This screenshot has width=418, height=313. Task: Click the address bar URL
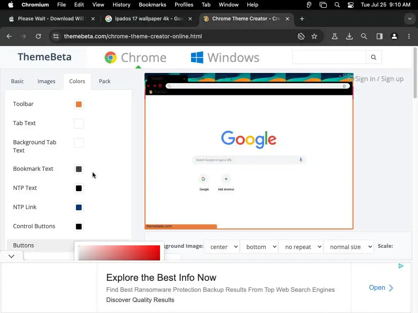133,36
